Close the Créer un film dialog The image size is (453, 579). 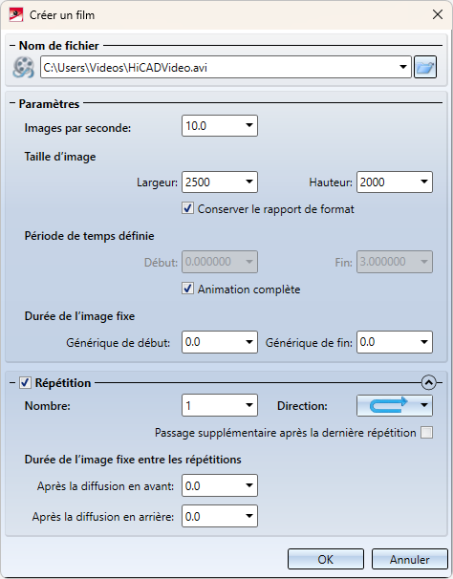(x=438, y=14)
